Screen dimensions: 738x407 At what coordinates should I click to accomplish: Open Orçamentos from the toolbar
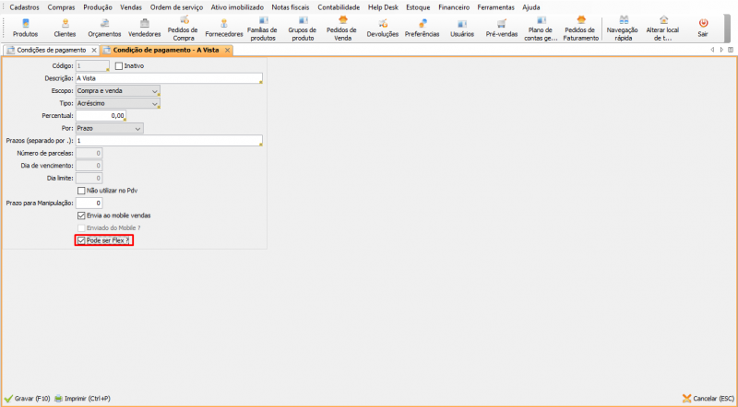click(x=103, y=26)
